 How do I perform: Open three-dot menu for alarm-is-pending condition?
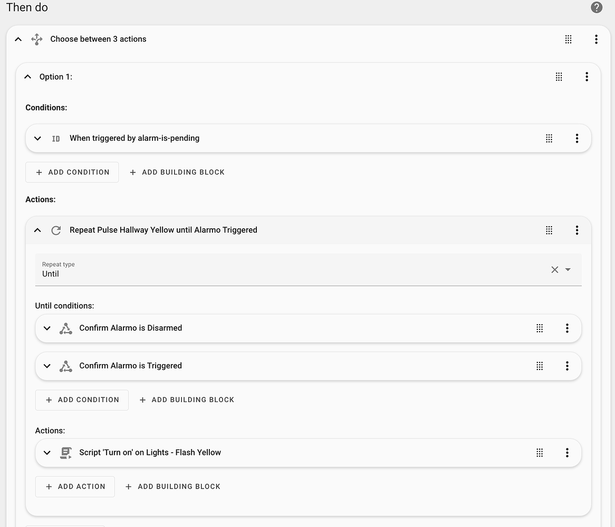(576, 138)
